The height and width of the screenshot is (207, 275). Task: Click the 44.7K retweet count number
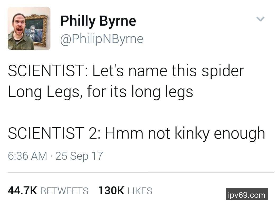pyautogui.click(x=22, y=191)
